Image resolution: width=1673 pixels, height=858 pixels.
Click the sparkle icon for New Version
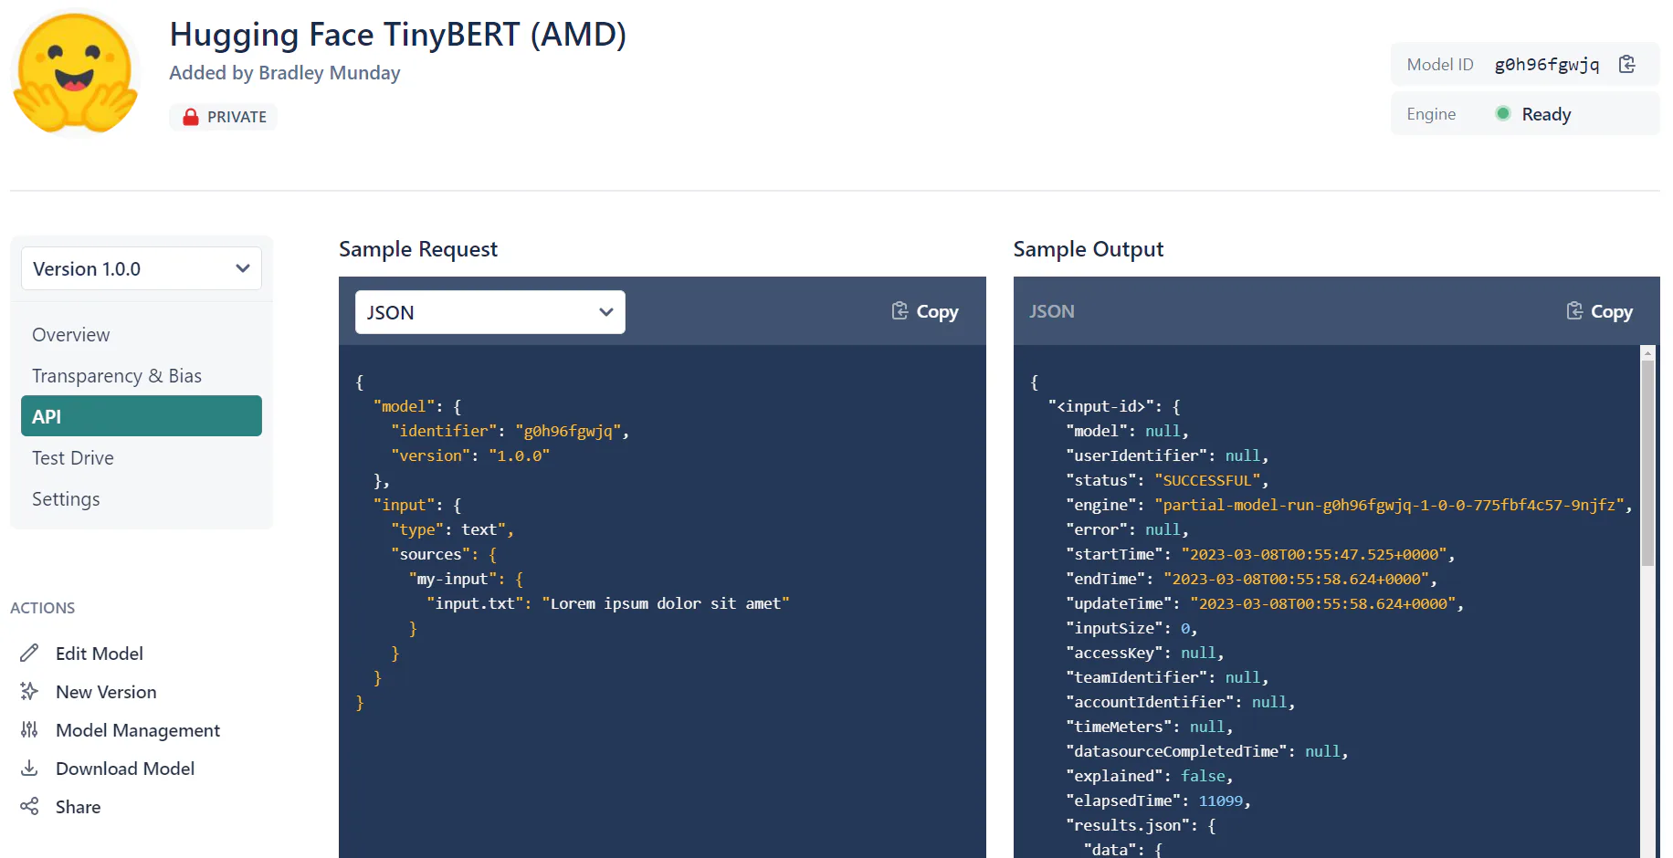pyautogui.click(x=29, y=691)
